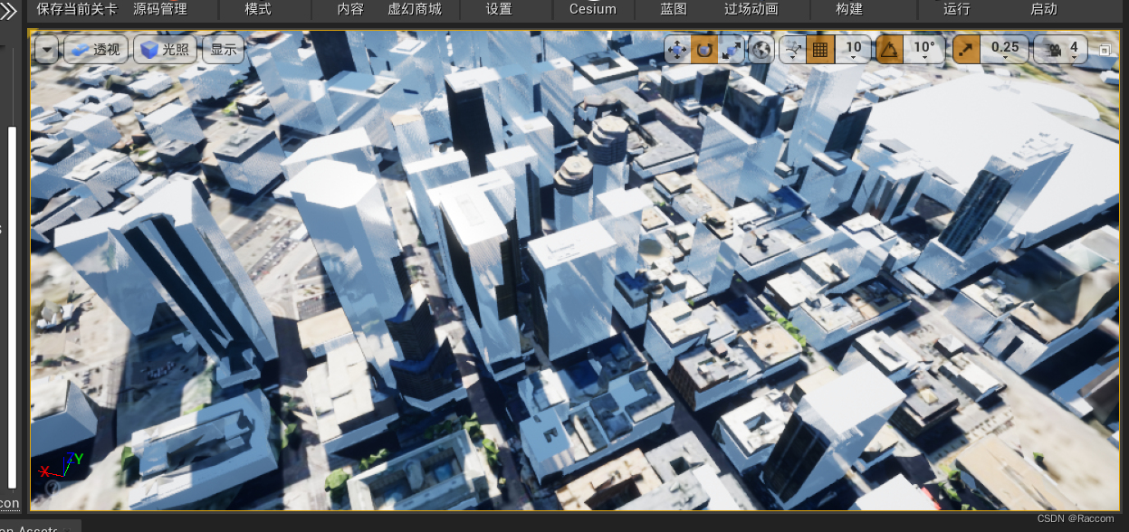
Task: Select the Move (translate) tool
Action: [676, 50]
